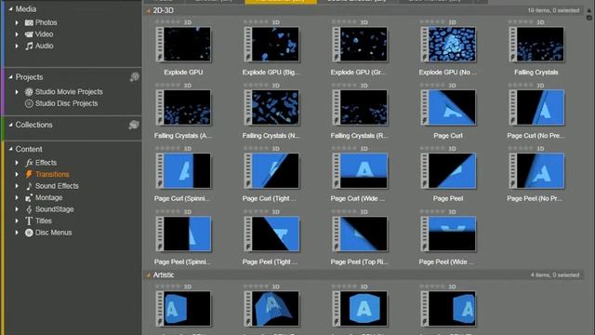Open the Disc Menus category label

pos(53,233)
